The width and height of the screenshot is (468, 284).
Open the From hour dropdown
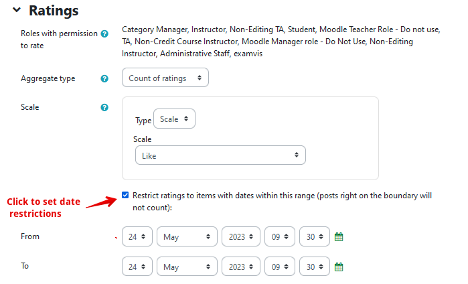coord(280,237)
